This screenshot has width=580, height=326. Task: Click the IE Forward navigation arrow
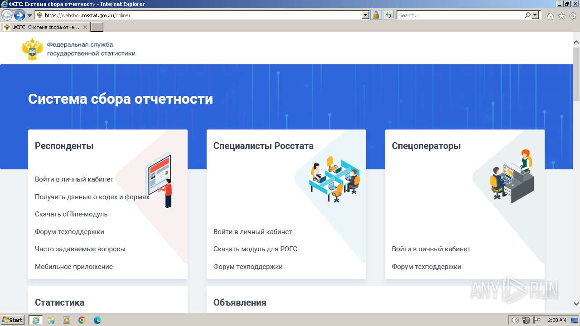(x=19, y=15)
